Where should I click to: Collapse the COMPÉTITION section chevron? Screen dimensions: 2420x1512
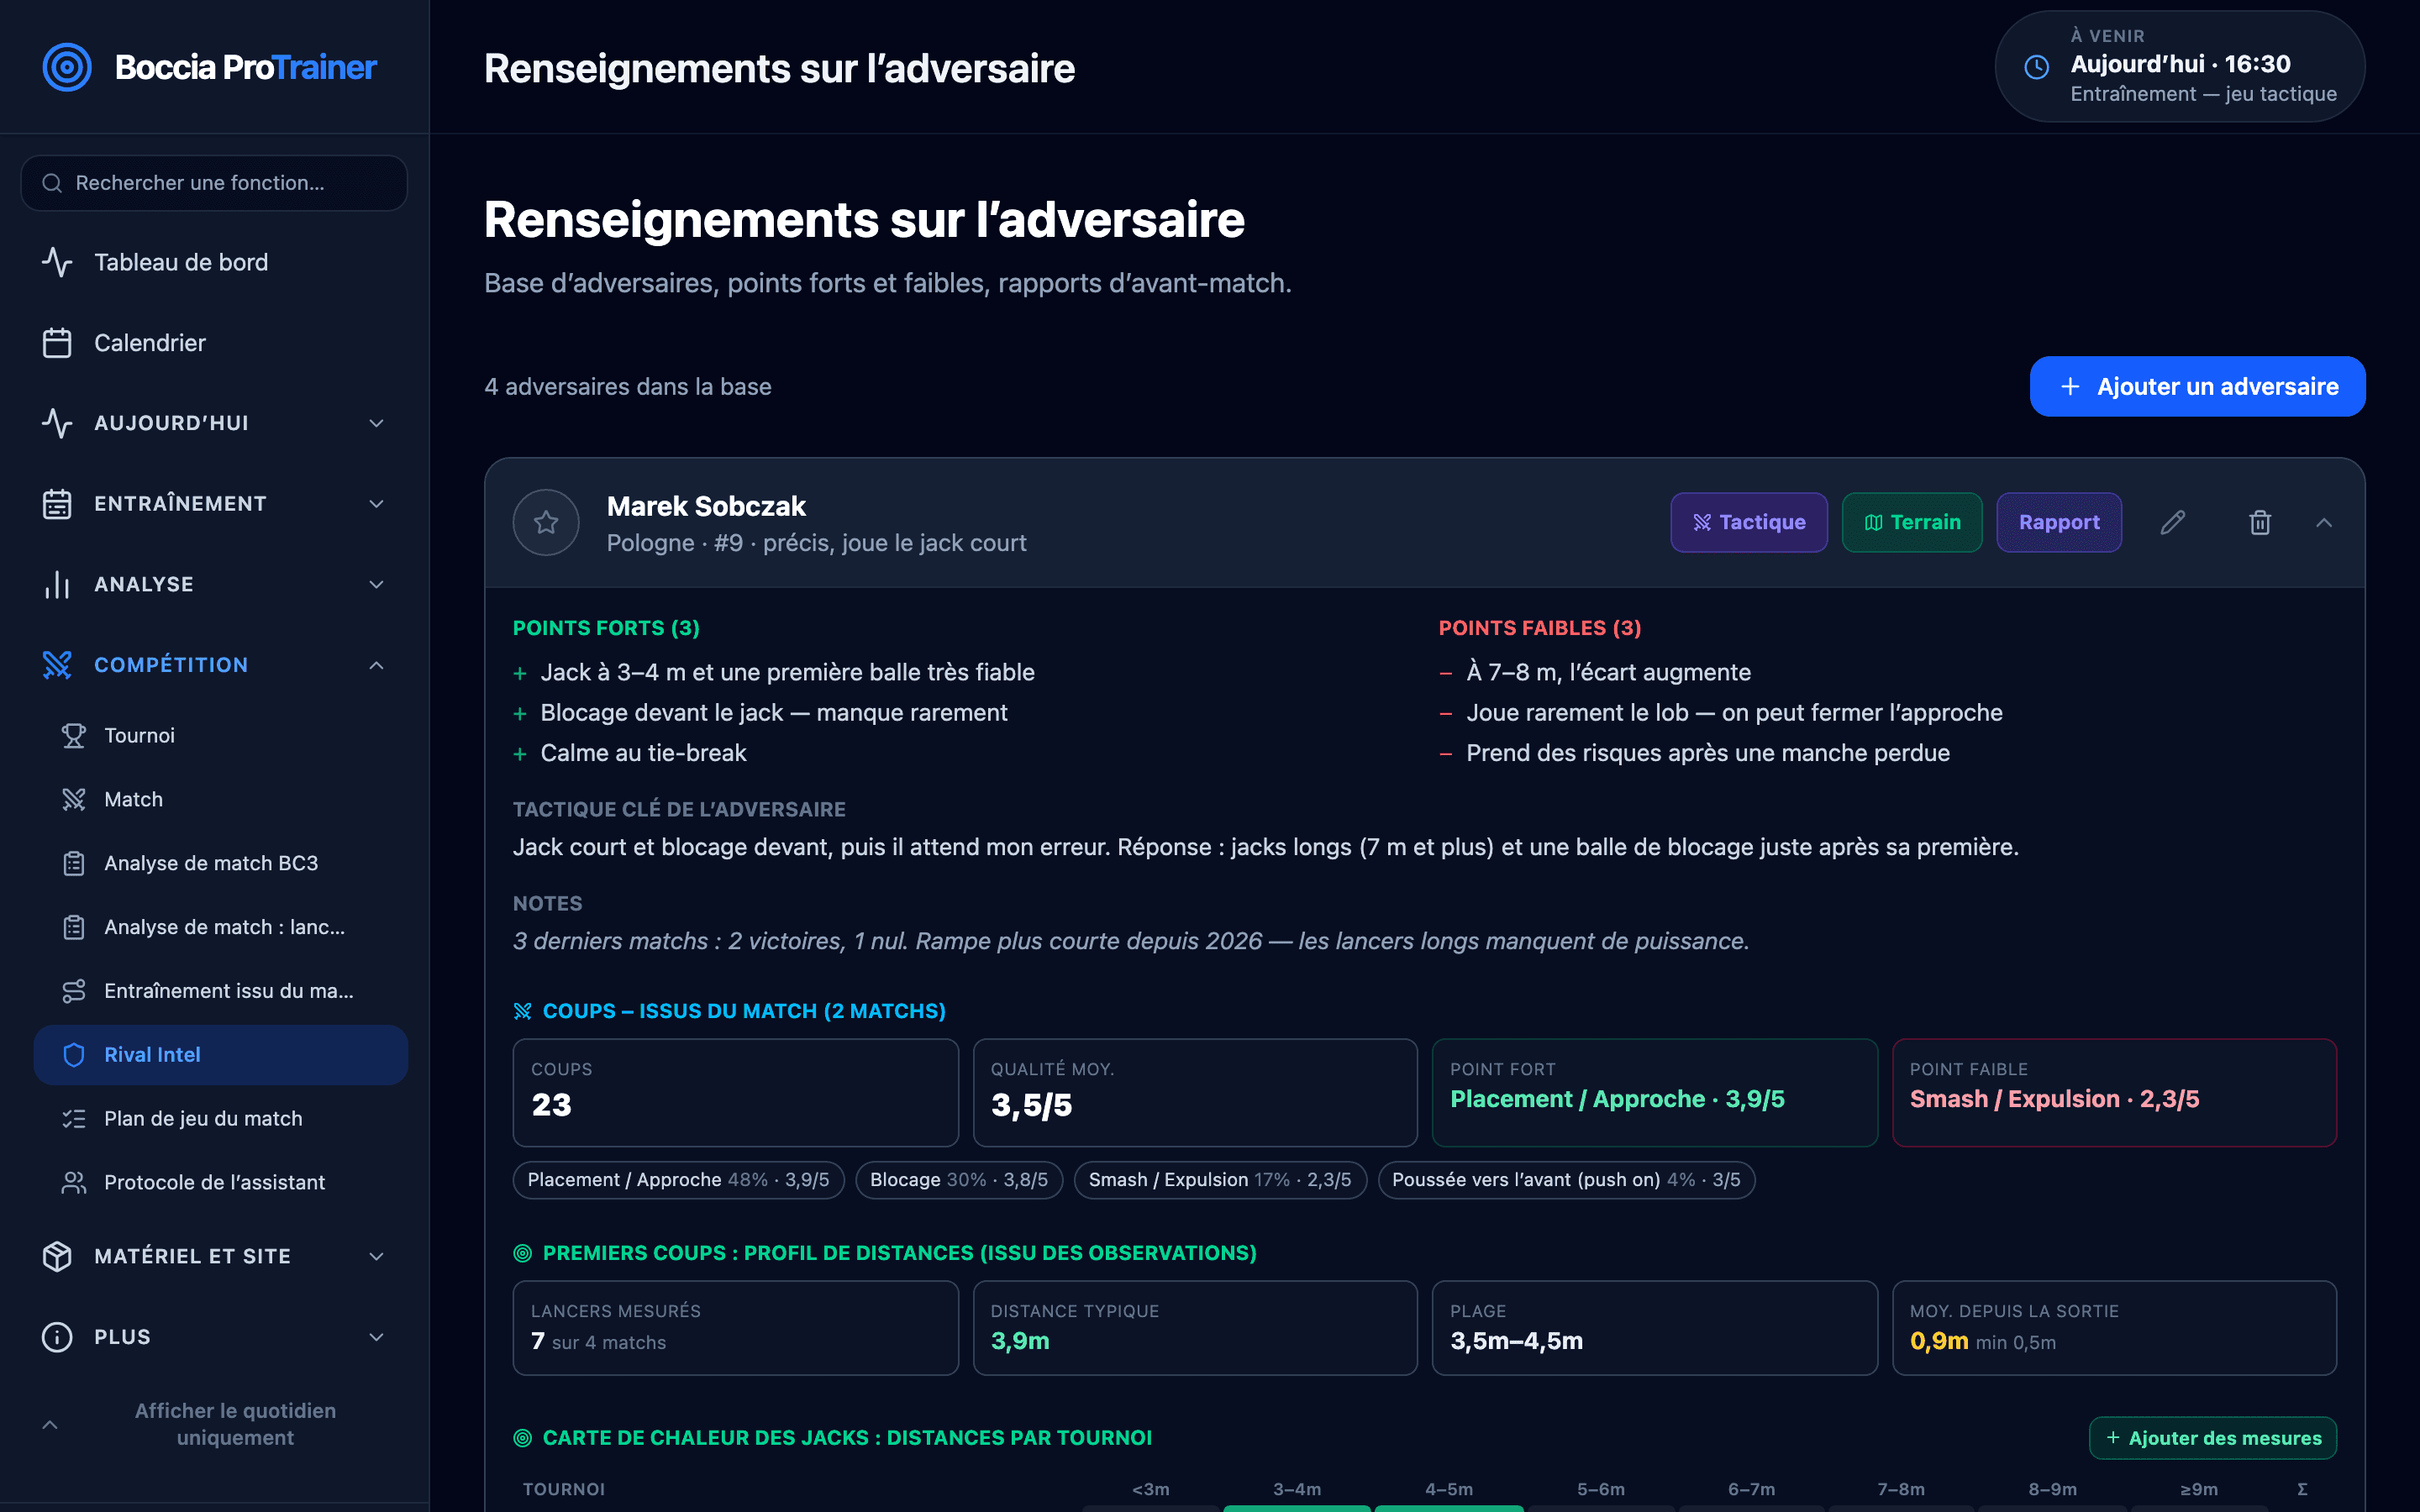point(376,665)
